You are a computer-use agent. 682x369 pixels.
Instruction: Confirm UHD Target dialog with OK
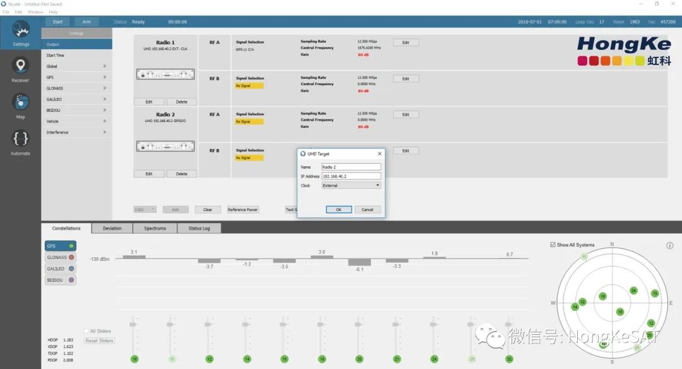tap(339, 210)
